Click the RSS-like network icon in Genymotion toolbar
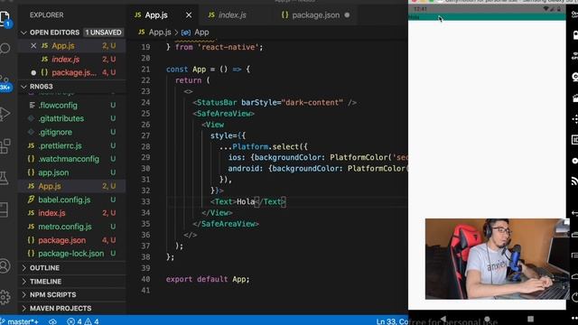The image size is (578, 325). coord(574,181)
